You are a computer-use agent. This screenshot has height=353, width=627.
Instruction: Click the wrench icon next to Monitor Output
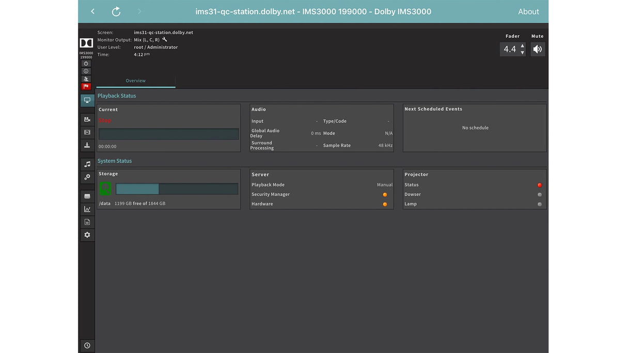pos(164,39)
